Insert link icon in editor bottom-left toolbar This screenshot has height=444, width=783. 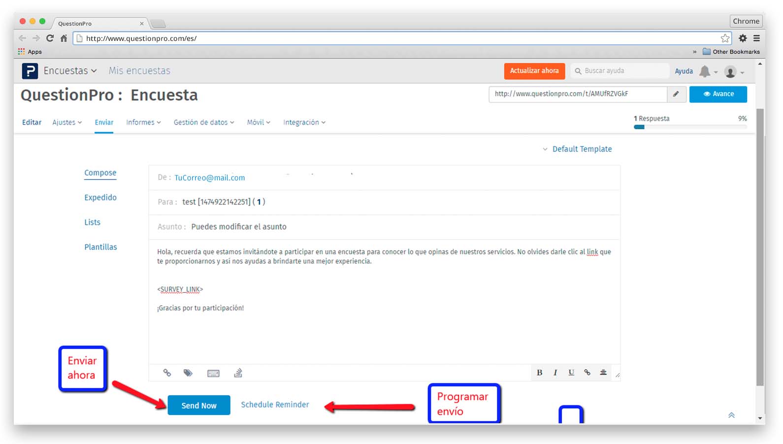click(x=167, y=373)
